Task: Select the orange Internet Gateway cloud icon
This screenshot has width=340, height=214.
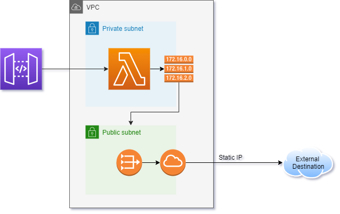Action: [x=173, y=162]
